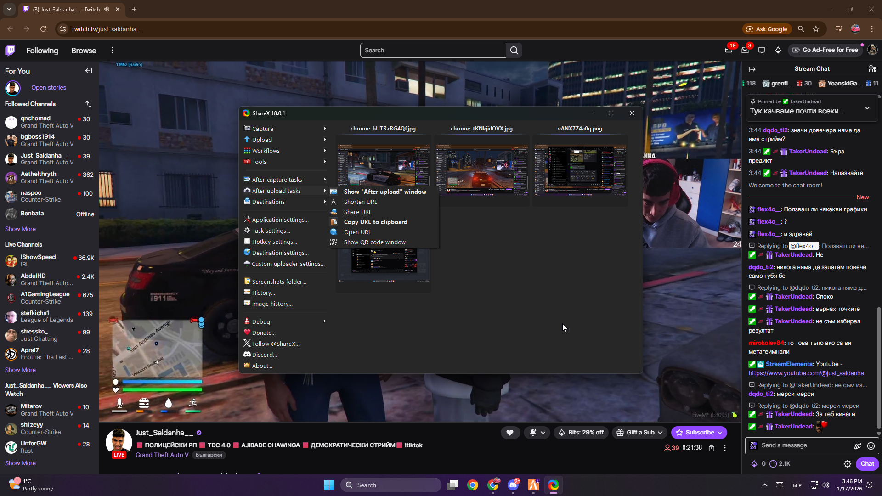Image resolution: width=882 pixels, height=496 pixels.
Task: Click the Bits diamond icon in header
Action: click(778, 50)
